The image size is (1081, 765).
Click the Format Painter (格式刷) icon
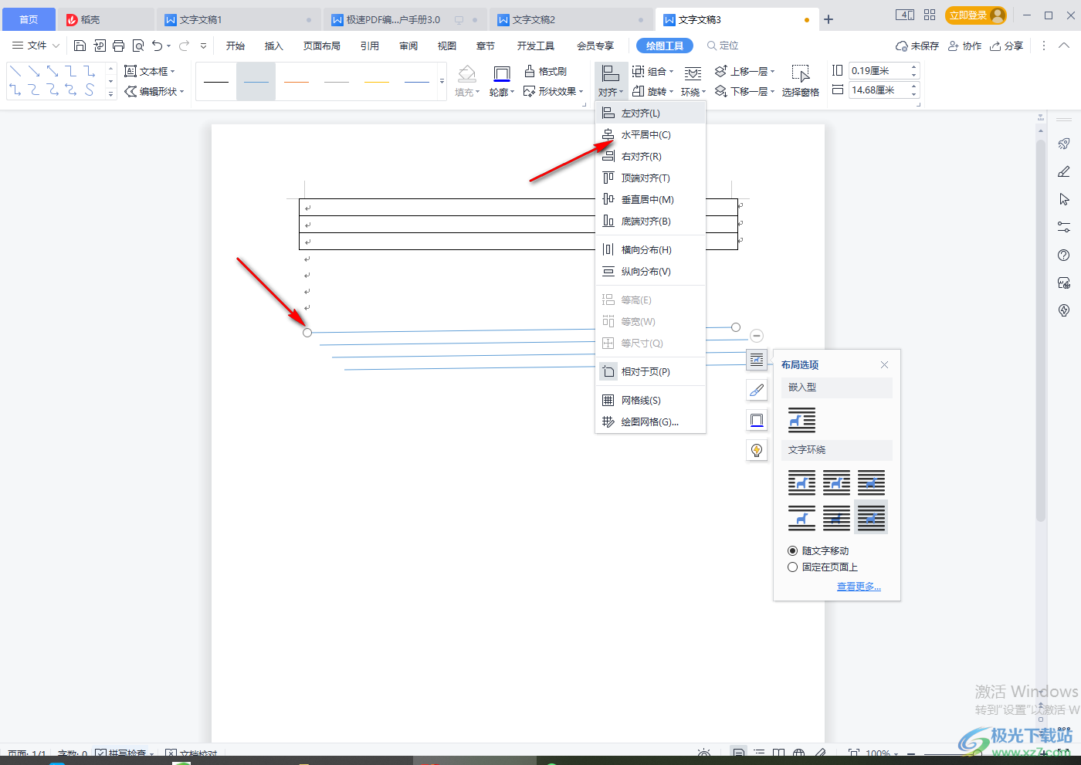[545, 71]
